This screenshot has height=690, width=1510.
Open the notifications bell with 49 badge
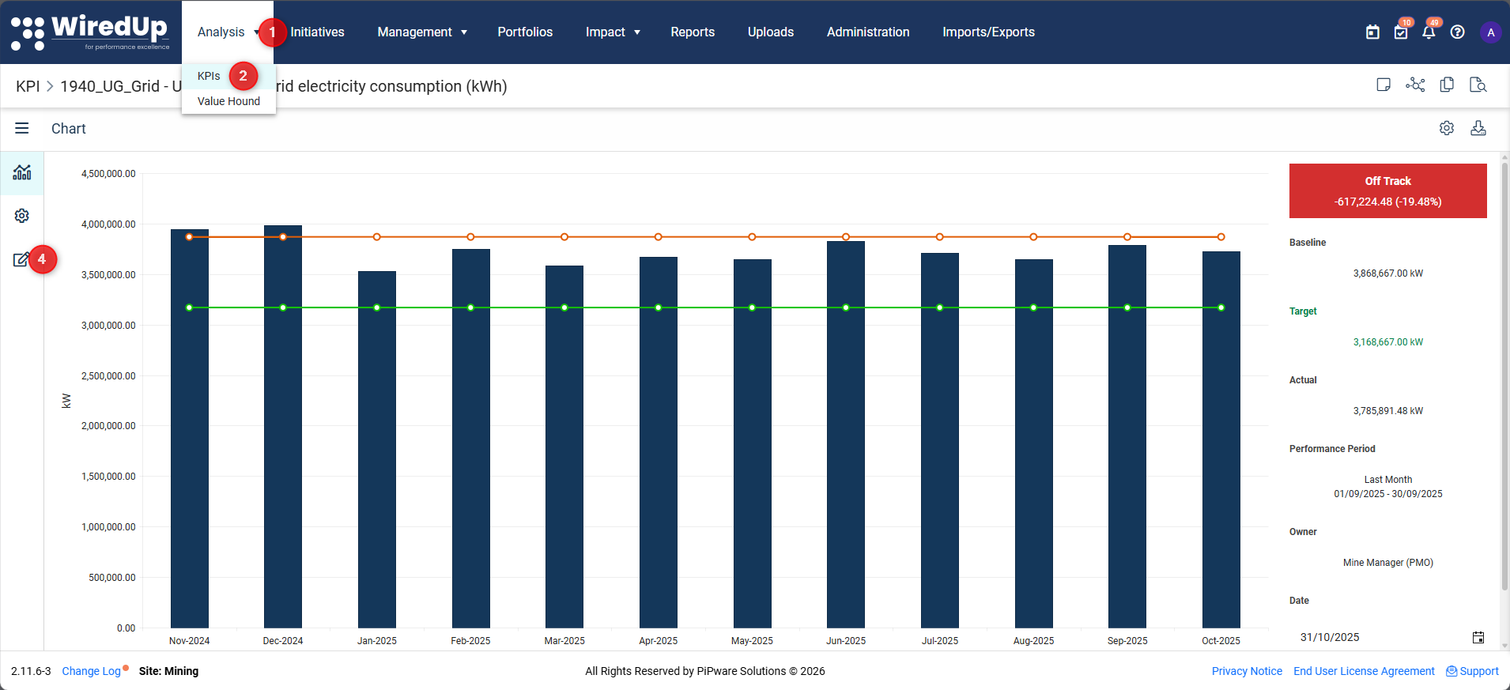(1429, 32)
